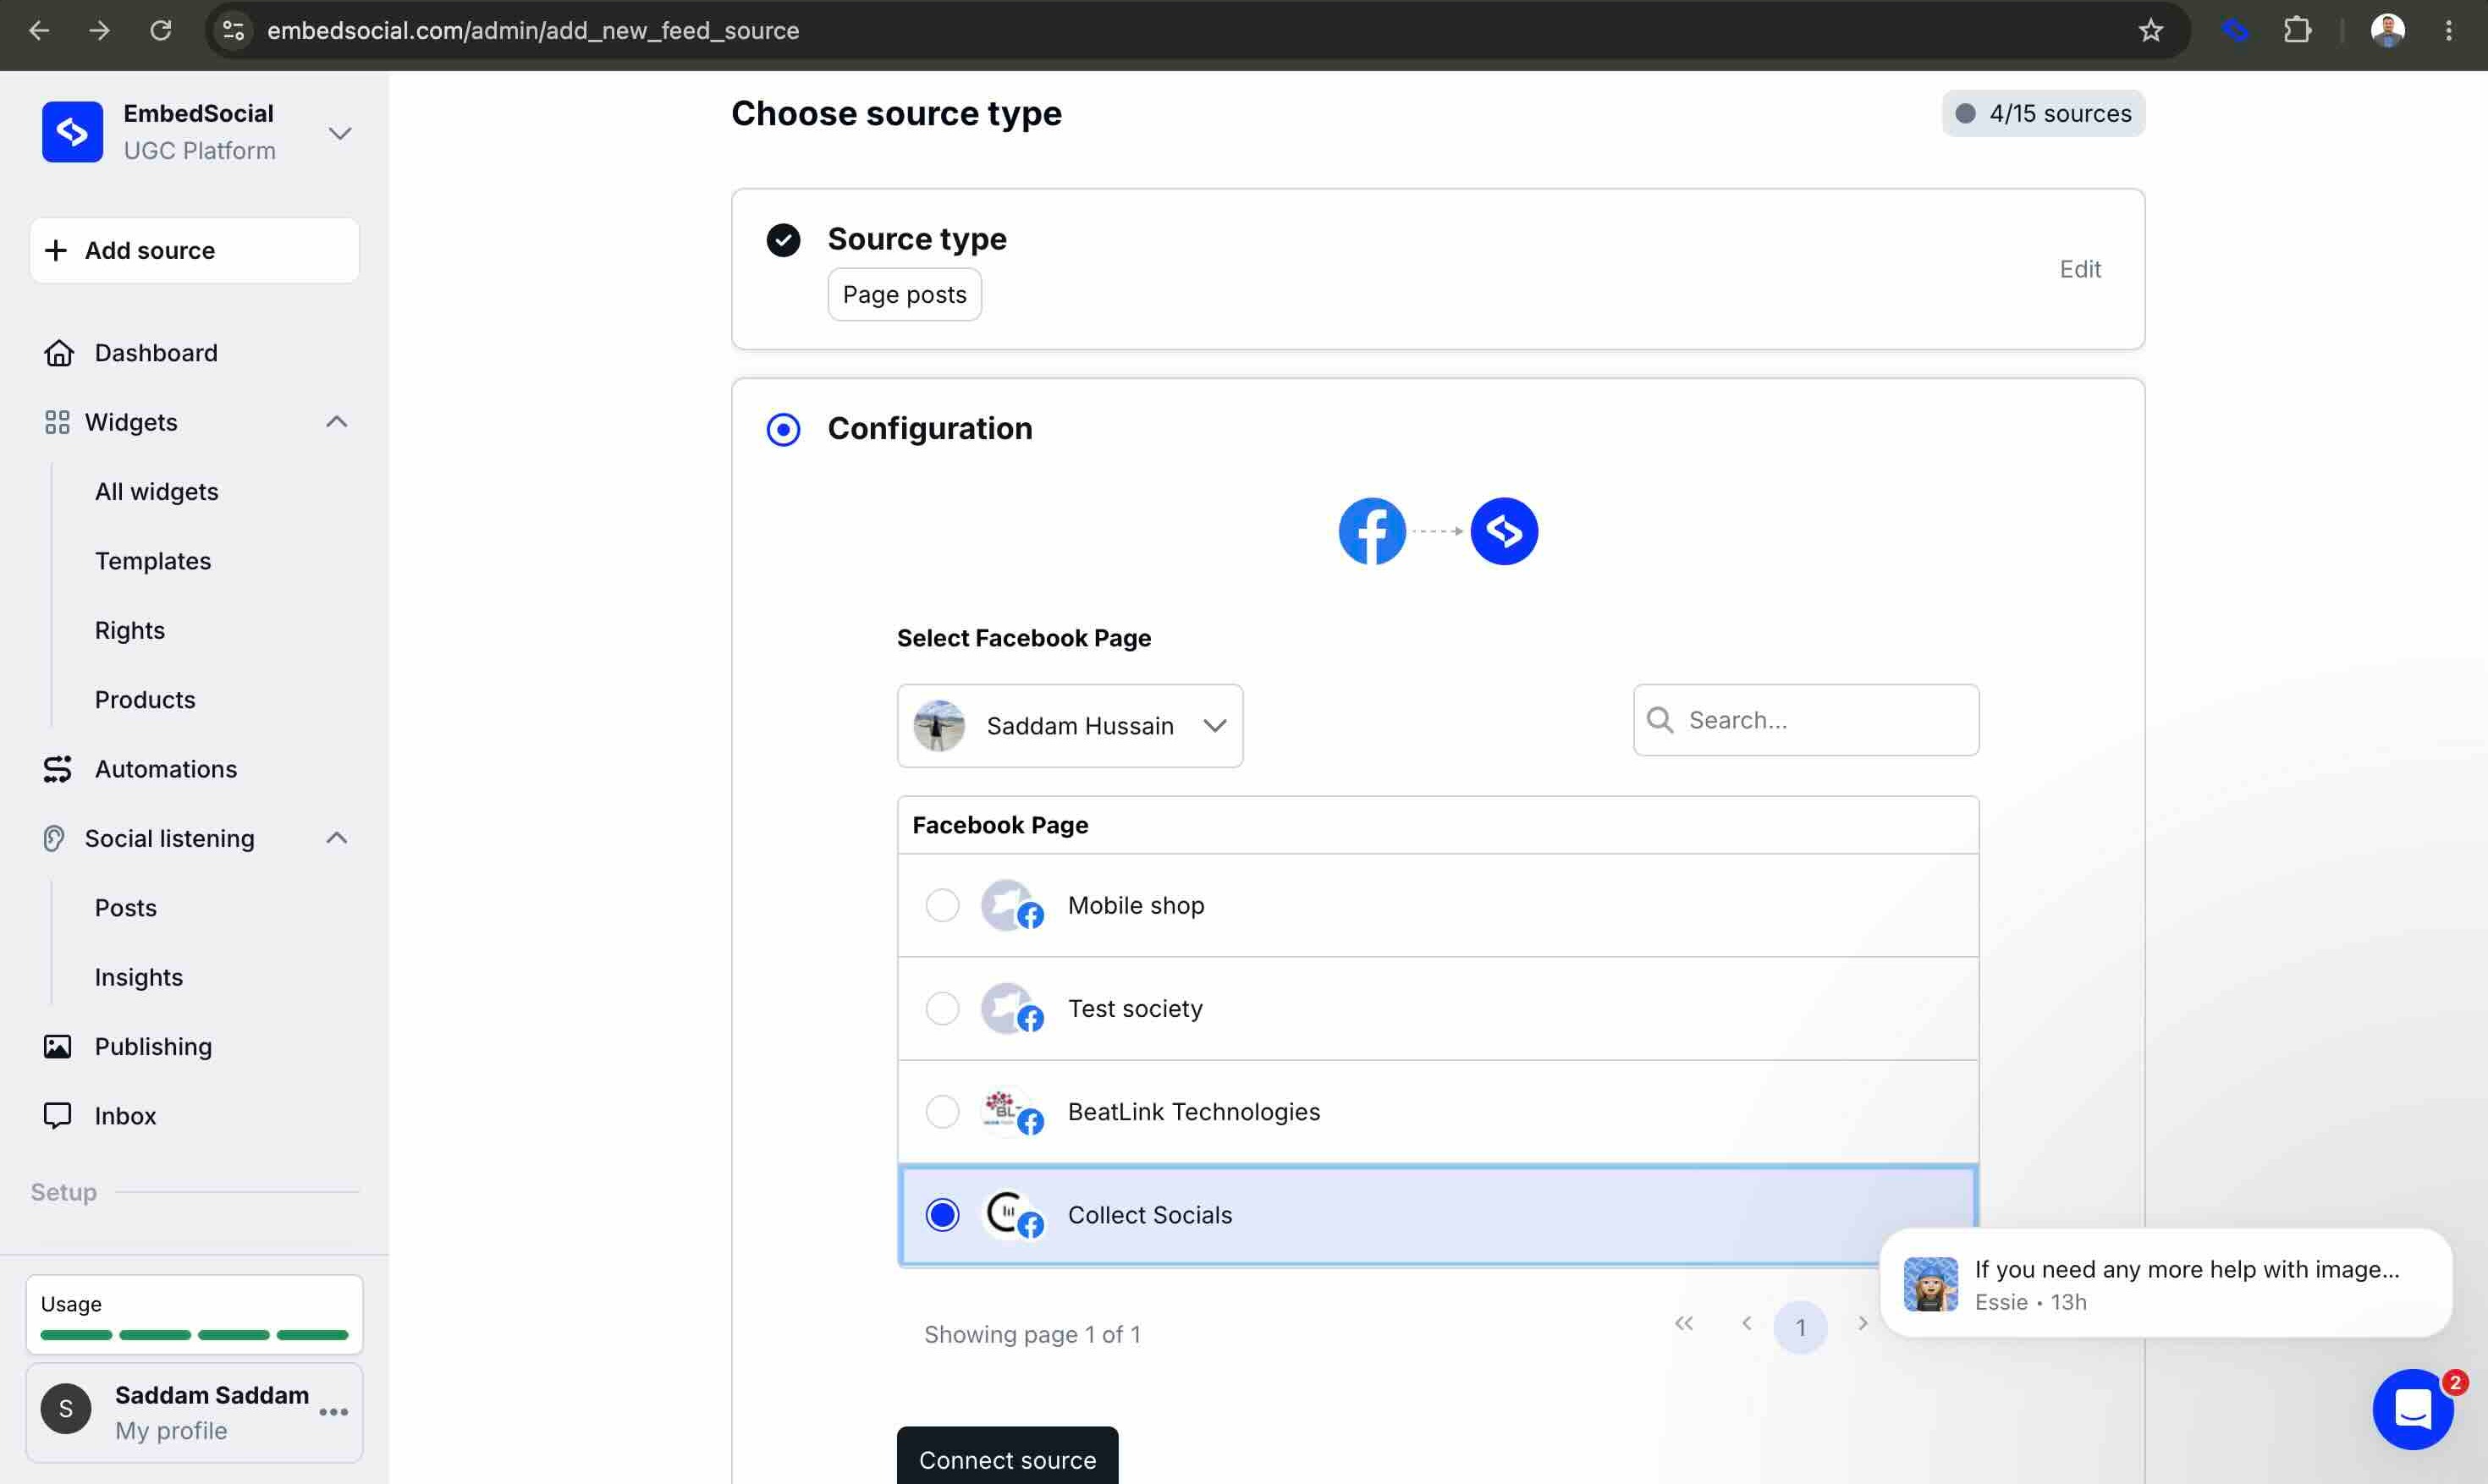This screenshot has height=1484, width=2488.
Task: Open profile options three-dot icon
Action: 333,1412
